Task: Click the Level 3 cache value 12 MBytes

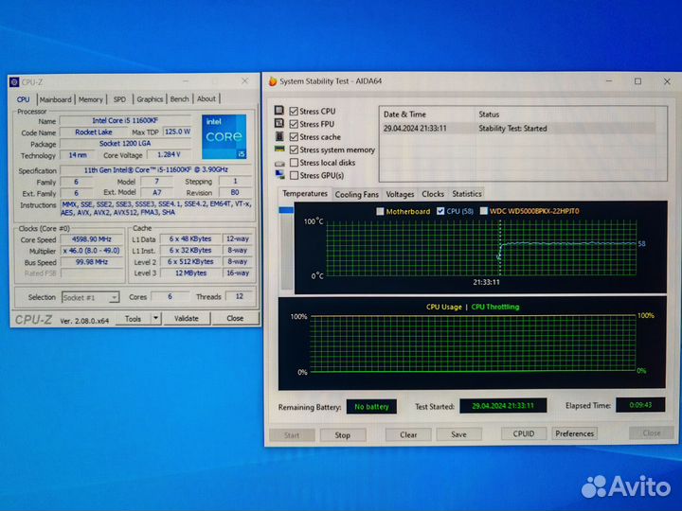Action: click(191, 273)
